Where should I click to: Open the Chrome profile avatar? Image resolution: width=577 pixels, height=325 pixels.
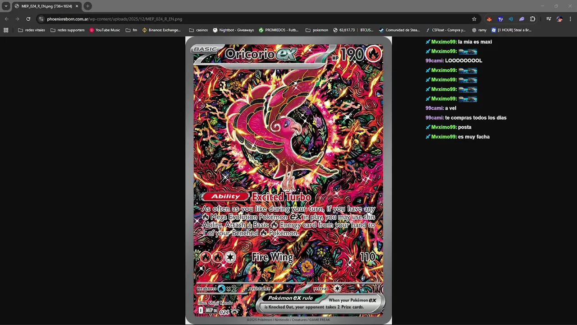tap(559, 19)
